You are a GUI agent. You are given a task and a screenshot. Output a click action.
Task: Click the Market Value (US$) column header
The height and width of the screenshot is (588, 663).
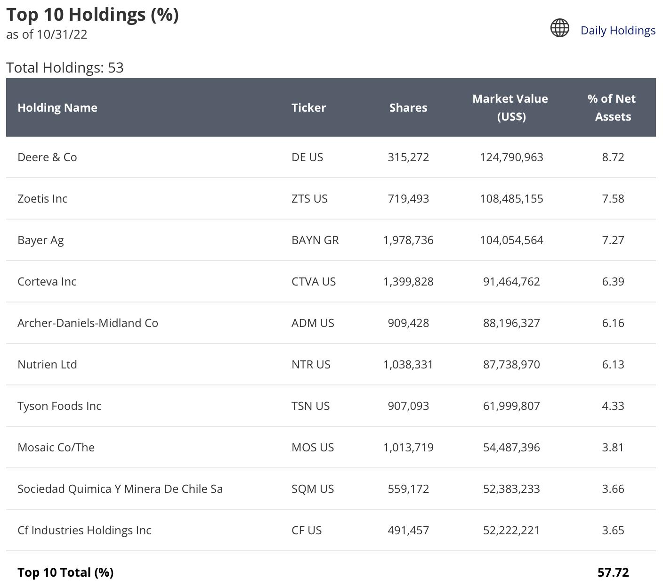tap(510, 107)
